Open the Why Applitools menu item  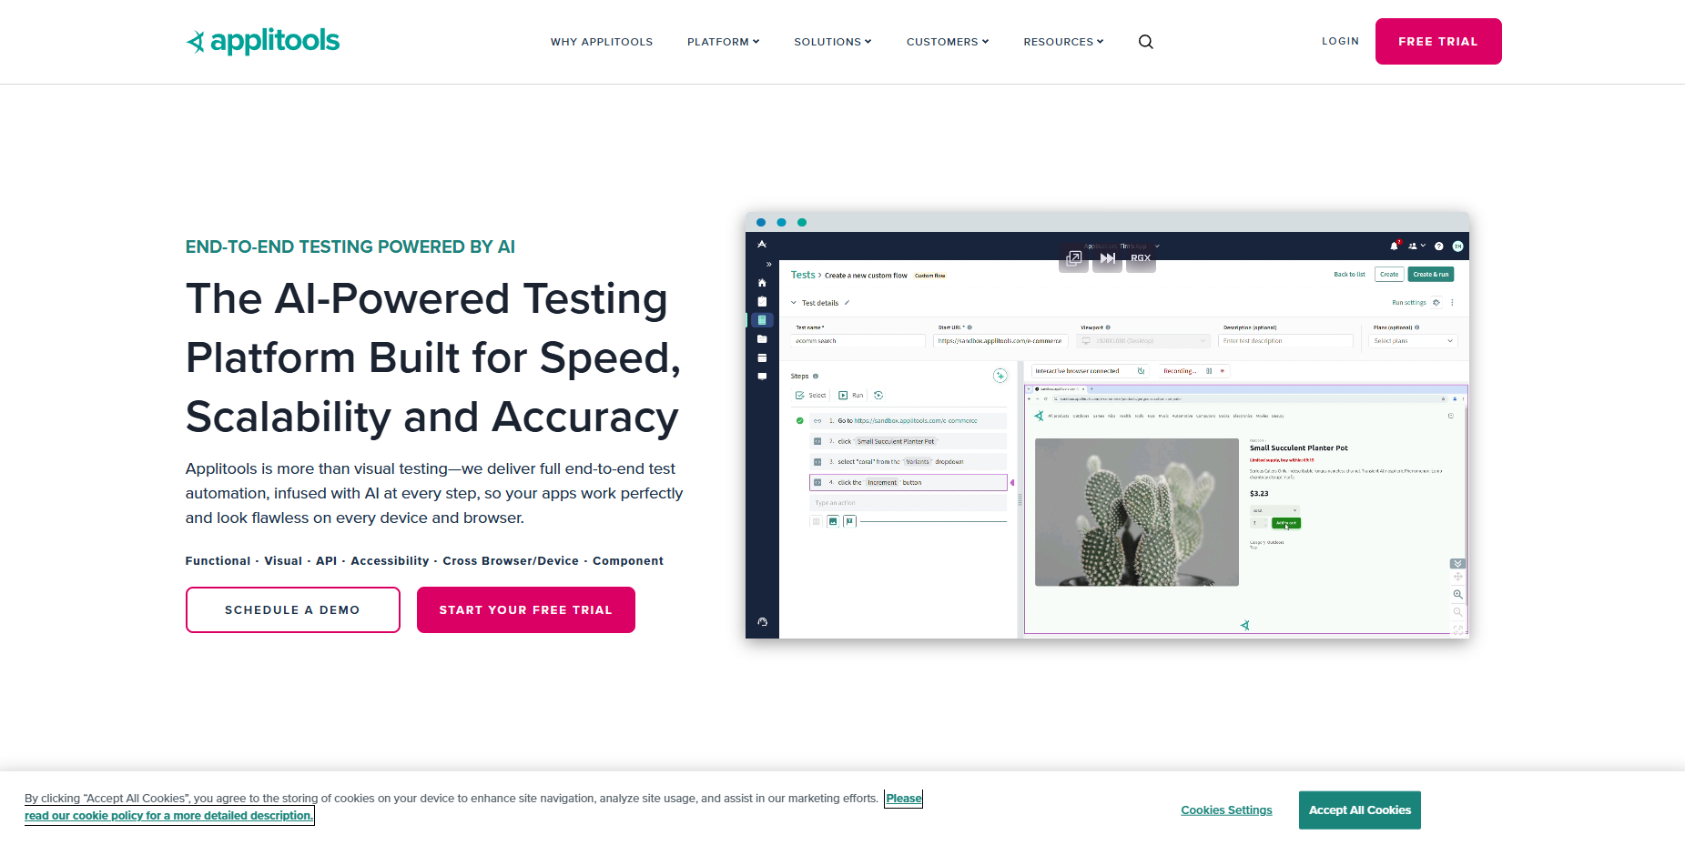tap(601, 42)
